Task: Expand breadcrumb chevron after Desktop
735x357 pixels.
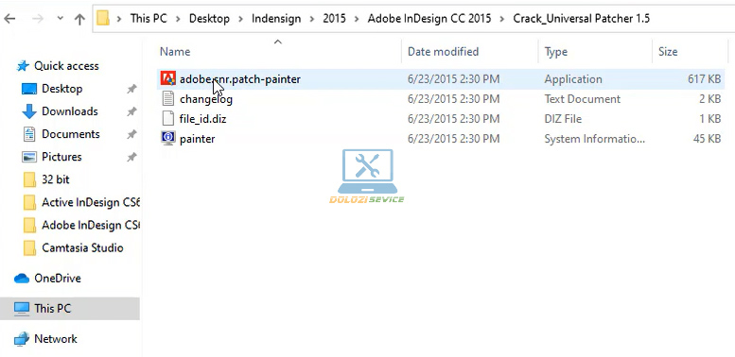Action: pos(241,19)
